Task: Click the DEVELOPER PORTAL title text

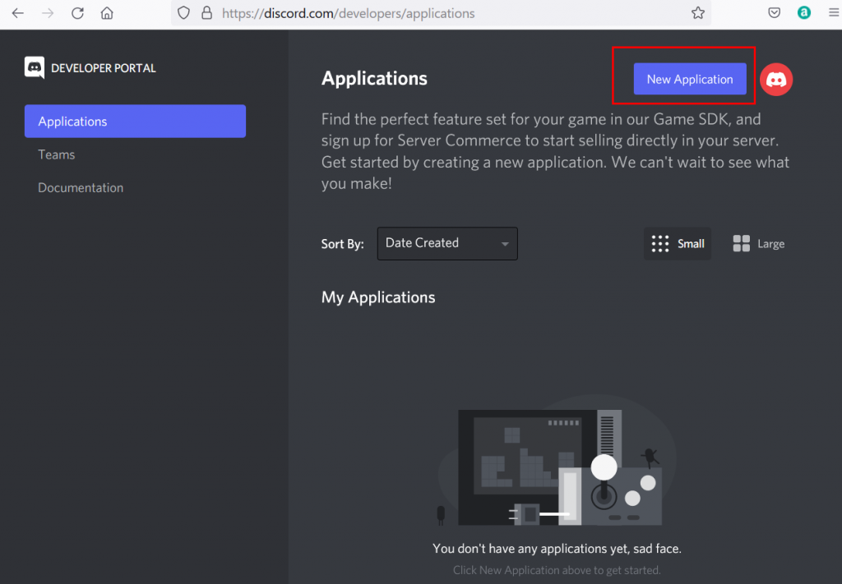Action: point(103,68)
